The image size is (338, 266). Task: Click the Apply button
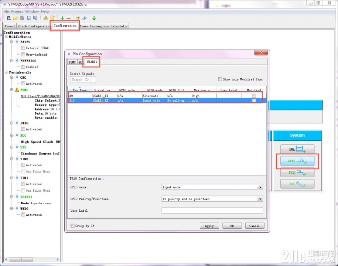(x=209, y=226)
